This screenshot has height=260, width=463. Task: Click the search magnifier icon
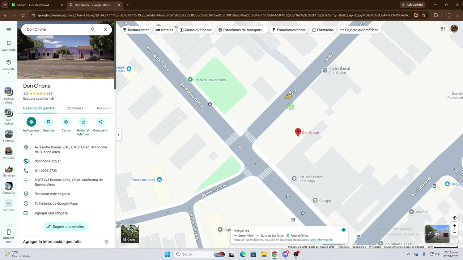tap(93, 30)
